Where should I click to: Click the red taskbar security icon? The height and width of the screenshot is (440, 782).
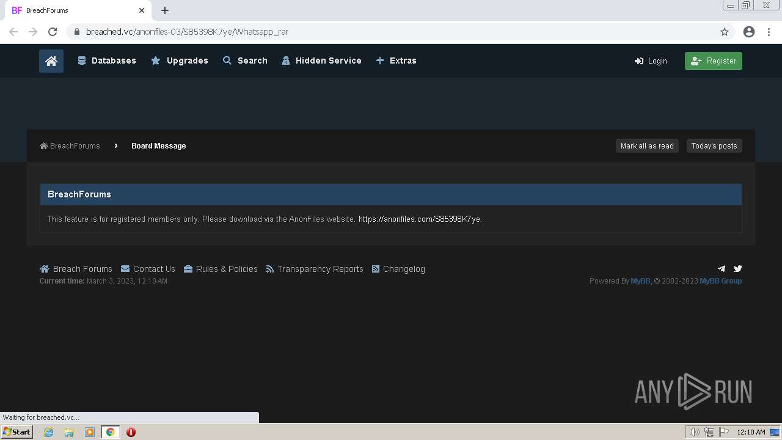point(131,432)
